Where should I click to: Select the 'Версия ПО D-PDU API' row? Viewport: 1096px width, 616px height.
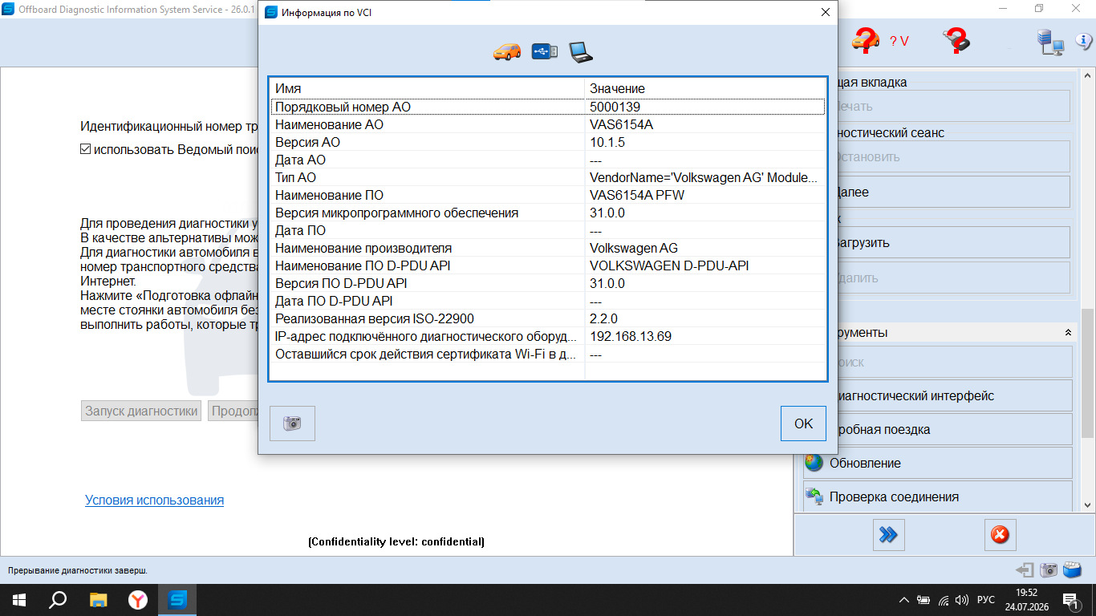point(547,283)
